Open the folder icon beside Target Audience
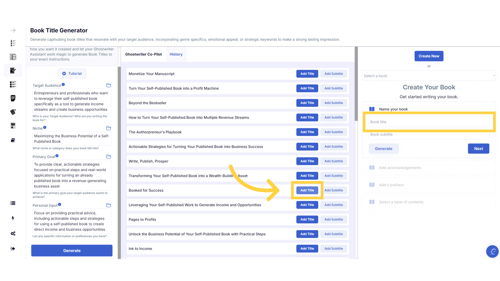Image resolution: width=500 pixels, height=281 pixels. click(109, 85)
